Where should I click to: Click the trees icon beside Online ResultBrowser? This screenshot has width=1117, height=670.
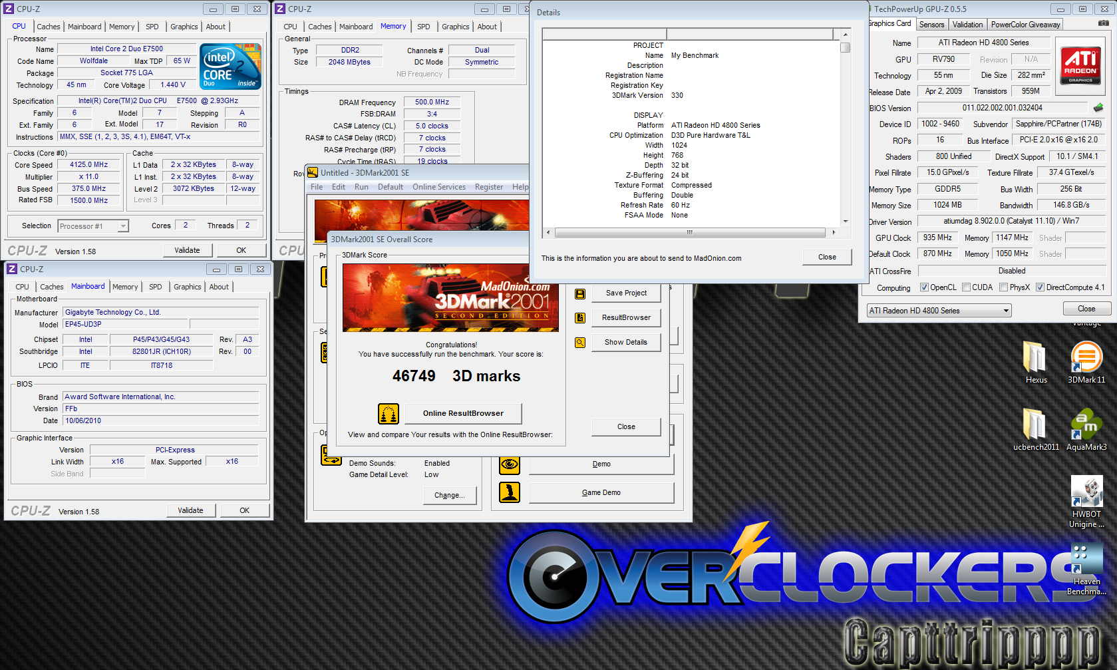click(389, 414)
